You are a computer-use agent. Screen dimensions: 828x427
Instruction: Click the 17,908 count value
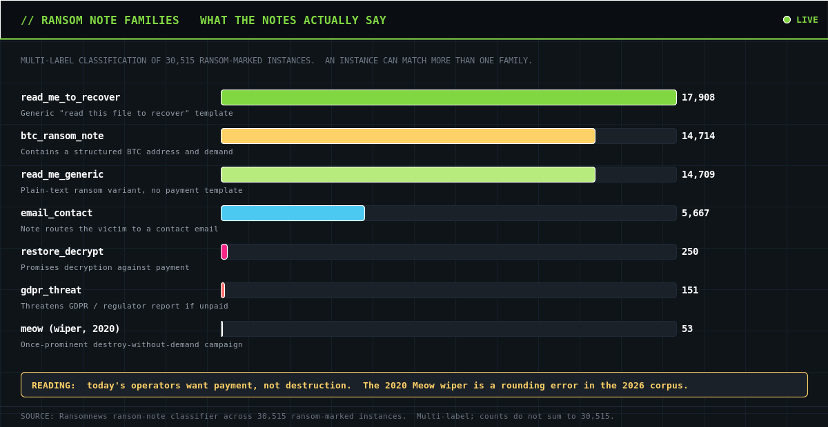point(698,97)
